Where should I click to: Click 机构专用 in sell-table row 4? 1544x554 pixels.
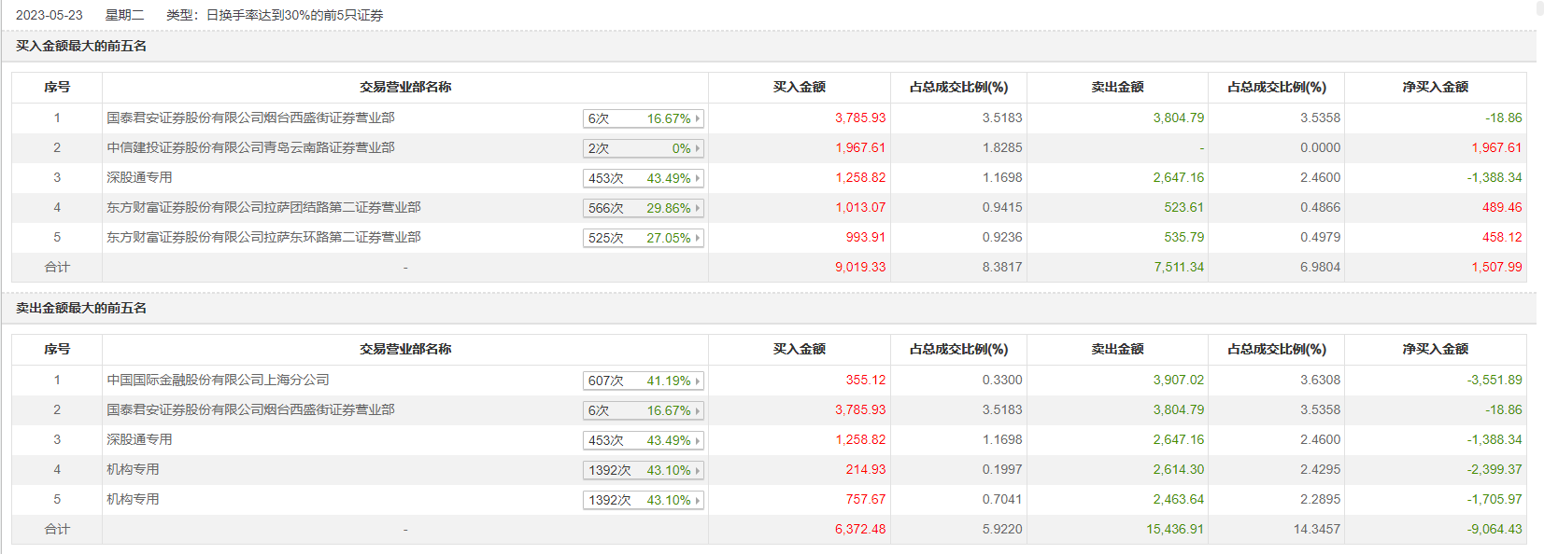pyautogui.click(x=133, y=469)
